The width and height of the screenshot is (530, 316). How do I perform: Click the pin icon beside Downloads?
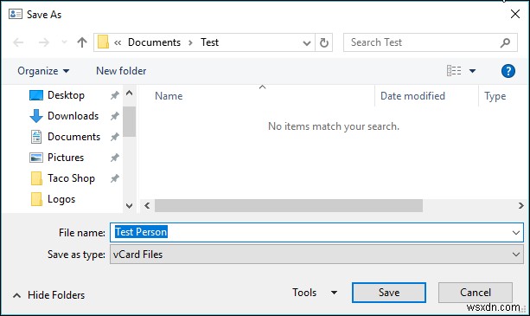[115, 116]
